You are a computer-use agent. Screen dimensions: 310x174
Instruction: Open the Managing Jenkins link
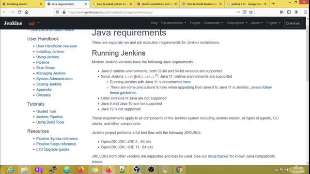click(x=51, y=73)
